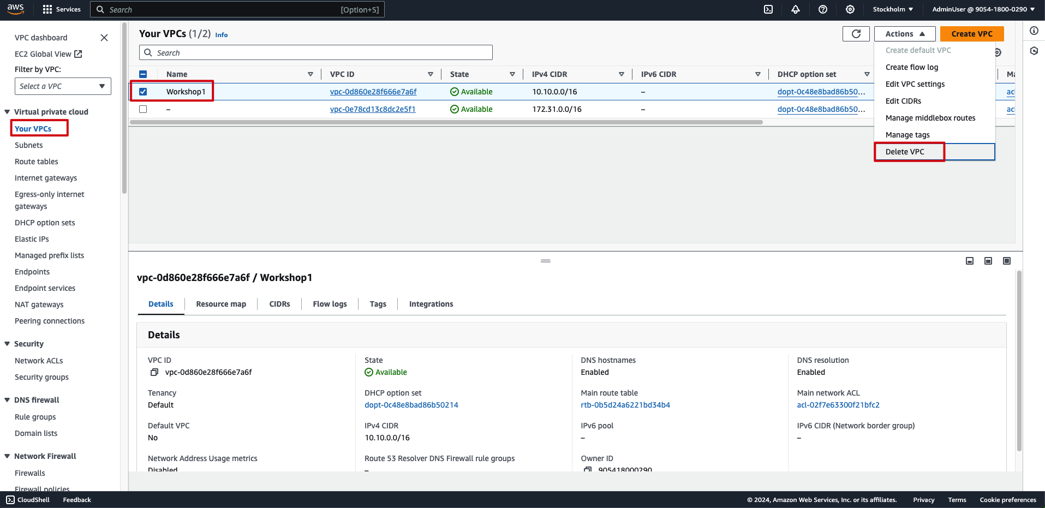
Task: Close the VPC sidebar navigation panel
Action: (x=104, y=38)
